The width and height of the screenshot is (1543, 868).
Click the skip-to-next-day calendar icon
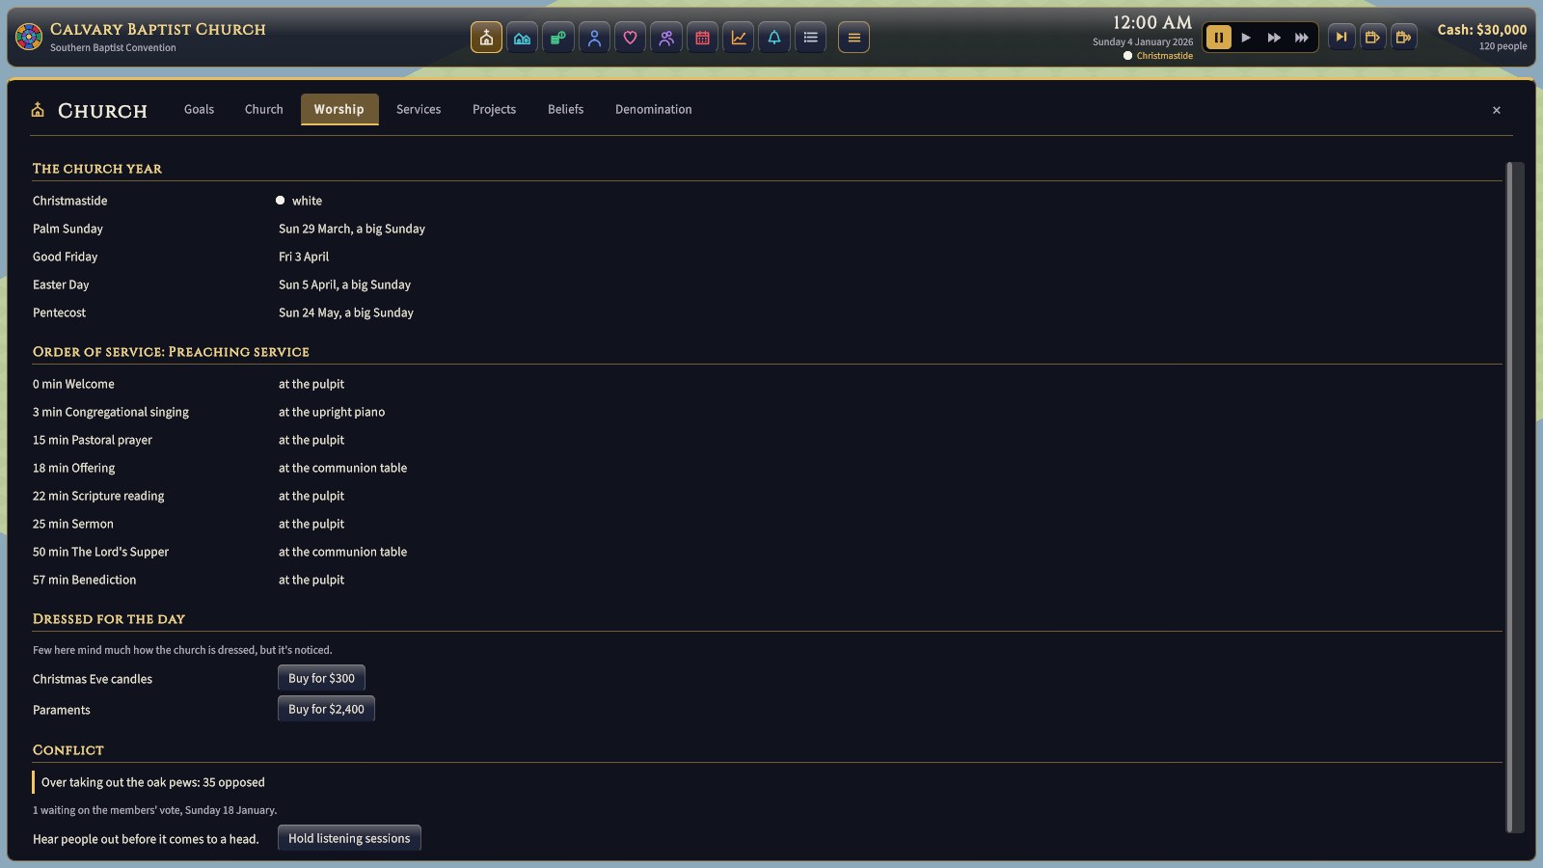(x=1372, y=38)
